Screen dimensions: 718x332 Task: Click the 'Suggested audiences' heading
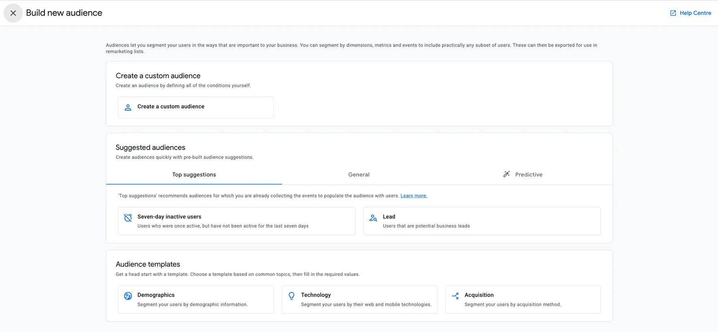click(x=150, y=147)
